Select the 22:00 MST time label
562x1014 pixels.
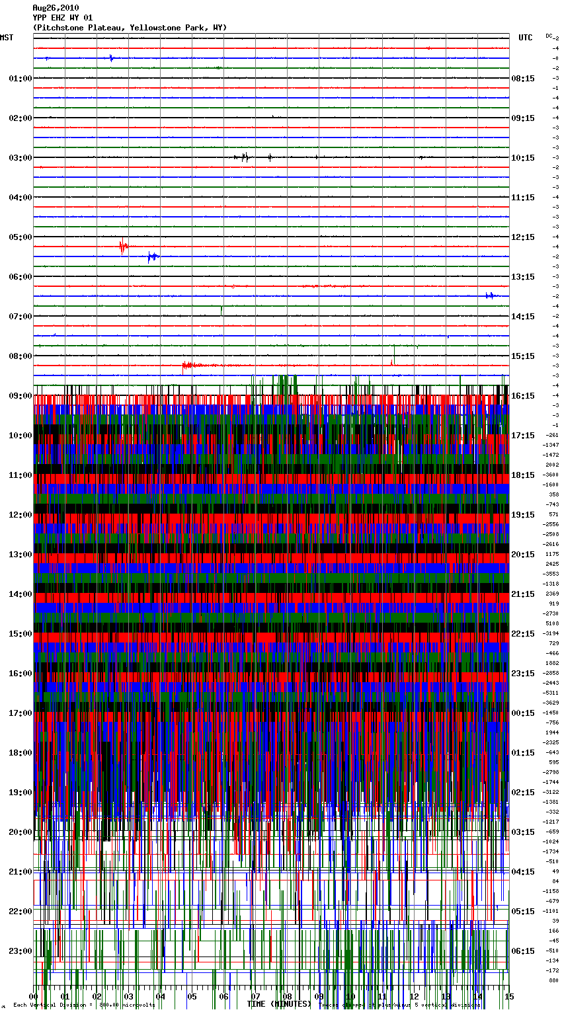20,912
